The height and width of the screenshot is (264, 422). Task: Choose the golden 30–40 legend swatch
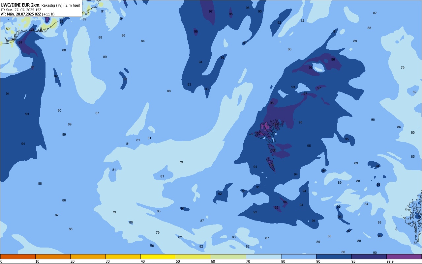click(x=123, y=256)
